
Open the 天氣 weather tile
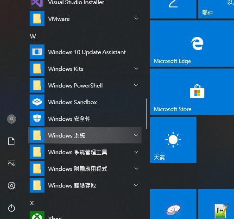pyautogui.click(x=173, y=140)
